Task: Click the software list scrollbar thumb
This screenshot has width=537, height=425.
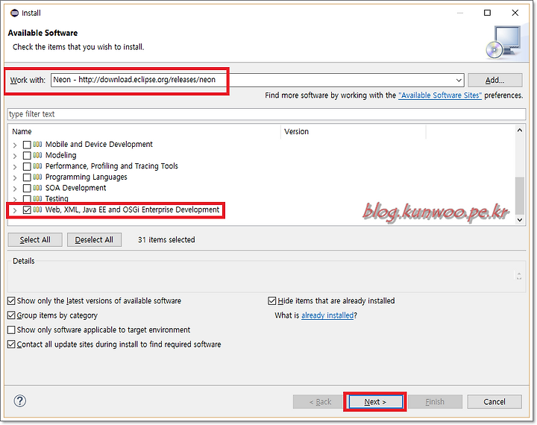Action: [x=520, y=195]
